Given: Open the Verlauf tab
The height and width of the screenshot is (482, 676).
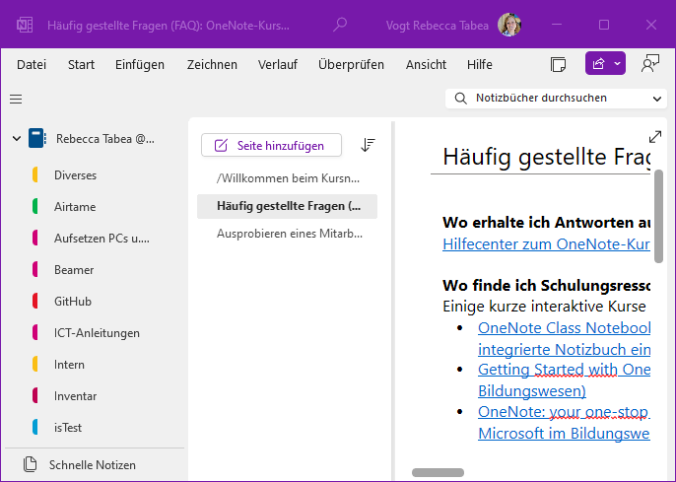Looking at the screenshot, I should pyautogui.click(x=278, y=65).
